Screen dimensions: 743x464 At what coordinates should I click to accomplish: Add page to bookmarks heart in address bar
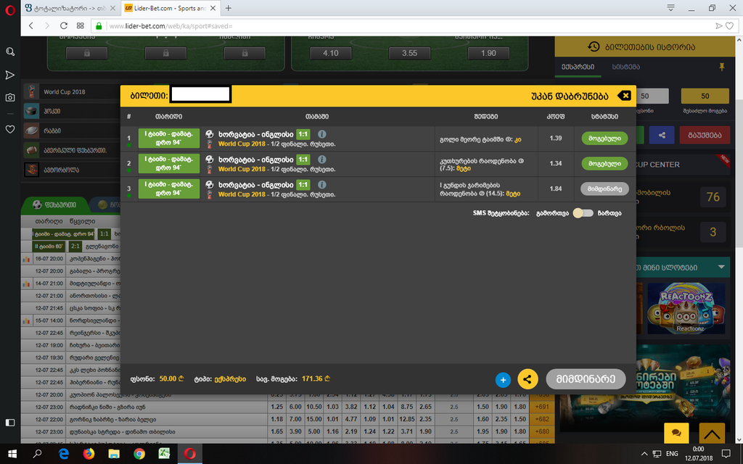pyautogui.click(x=730, y=26)
